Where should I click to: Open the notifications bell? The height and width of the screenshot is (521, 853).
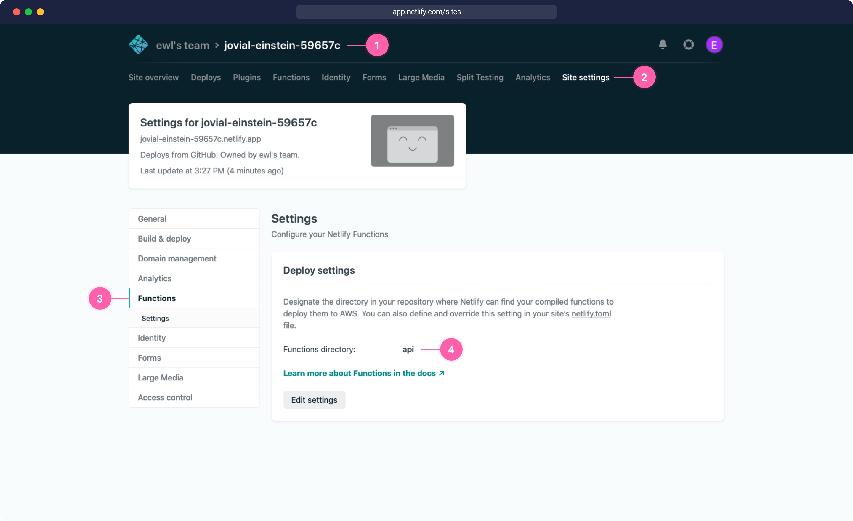[x=663, y=45]
